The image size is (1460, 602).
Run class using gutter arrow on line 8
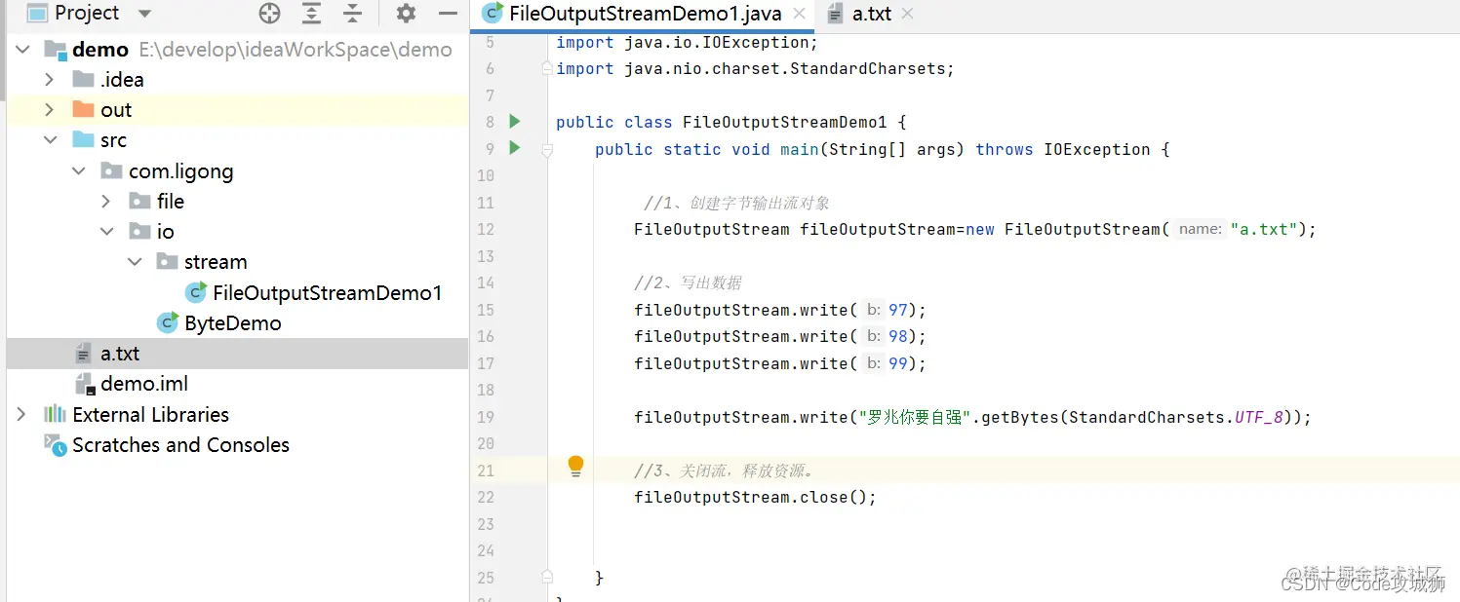tap(515, 122)
